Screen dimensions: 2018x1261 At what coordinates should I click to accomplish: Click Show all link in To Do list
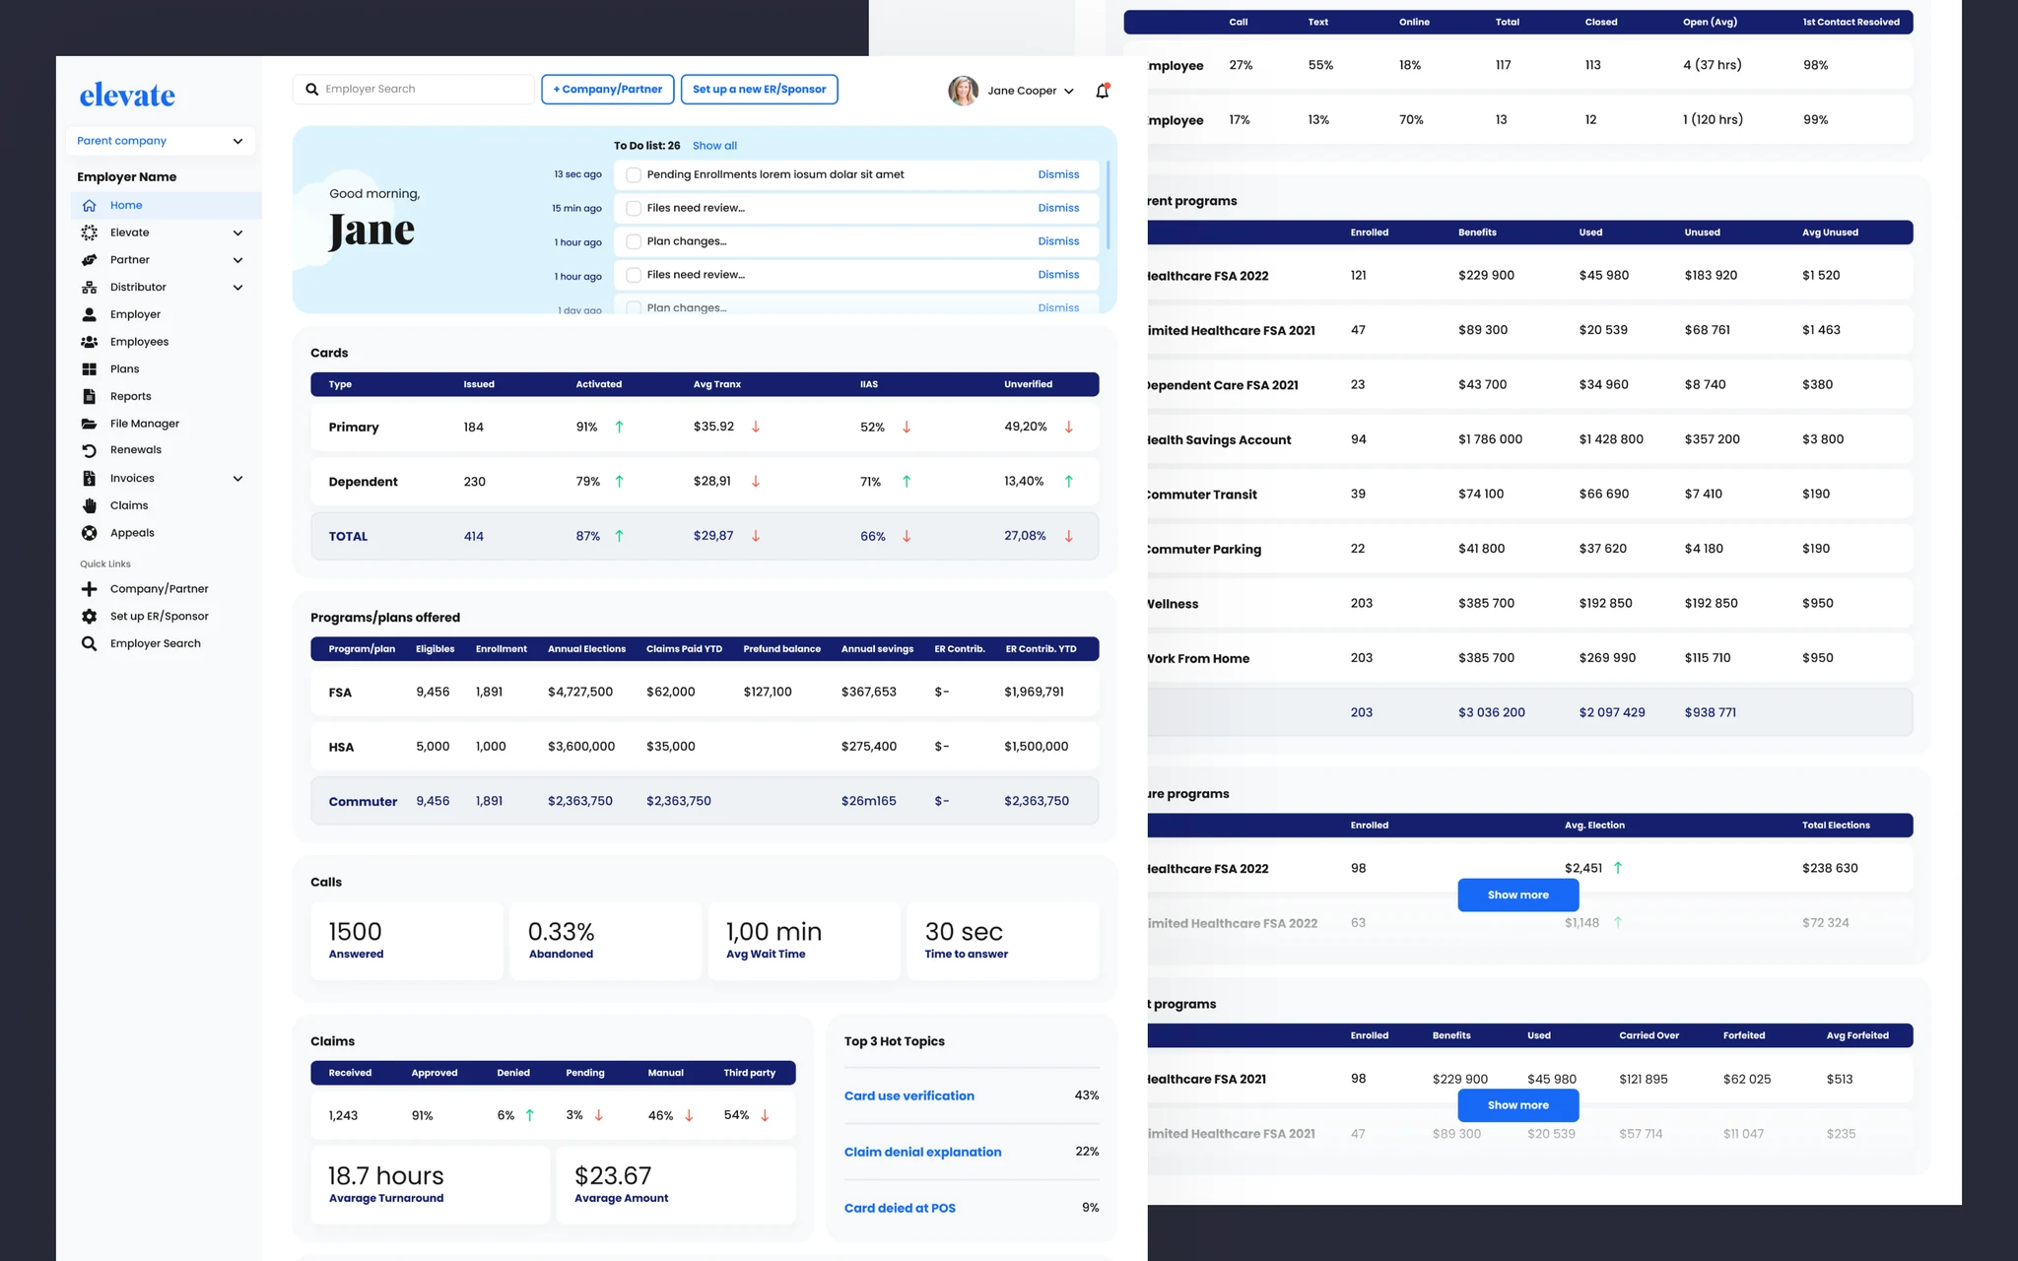point(714,146)
